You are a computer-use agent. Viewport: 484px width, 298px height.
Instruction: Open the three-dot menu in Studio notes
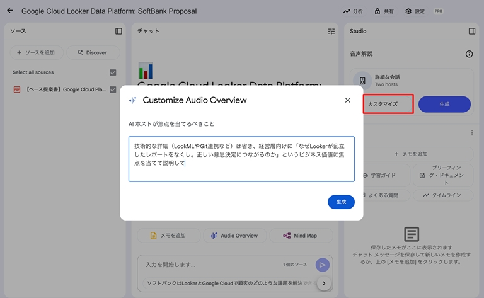pyautogui.click(x=471, y=133)
